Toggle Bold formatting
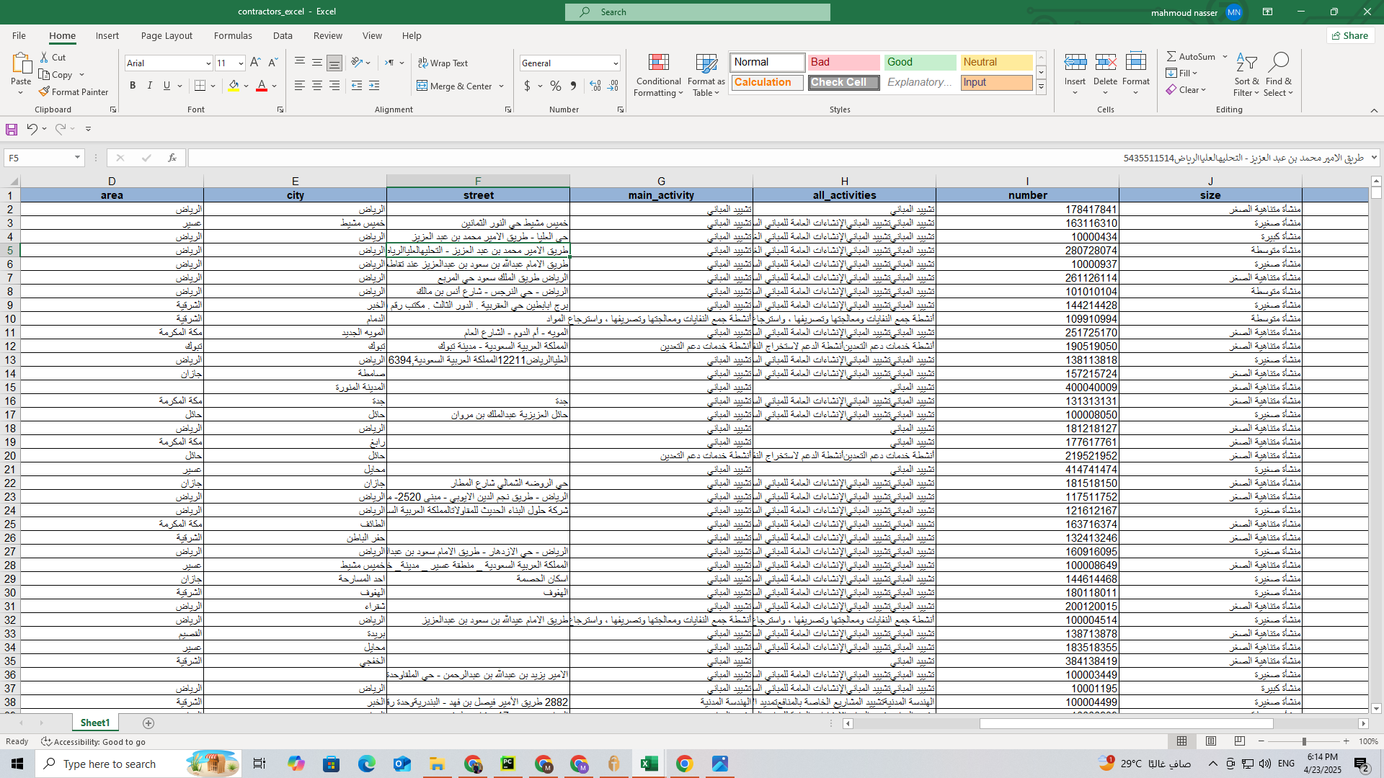1384x778 pixels. tap(133, 86)
